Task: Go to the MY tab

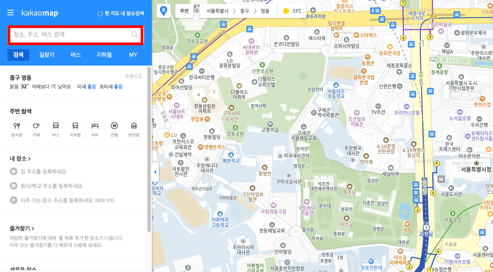Action: coord(133,55)
